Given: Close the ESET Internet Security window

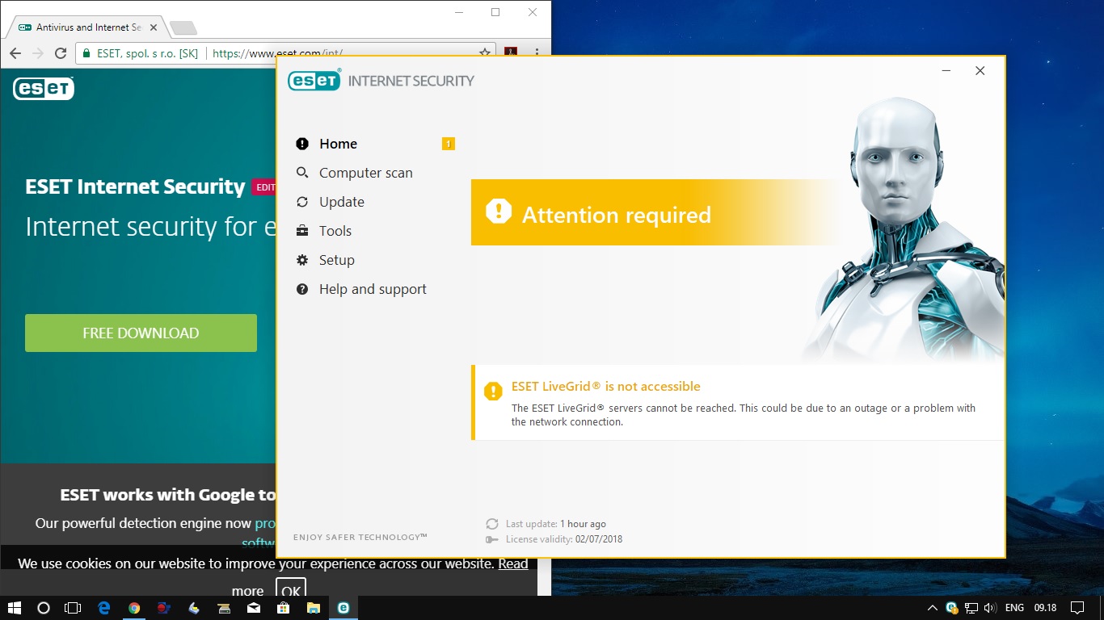Looking at the screenshot, I should 980,71.
